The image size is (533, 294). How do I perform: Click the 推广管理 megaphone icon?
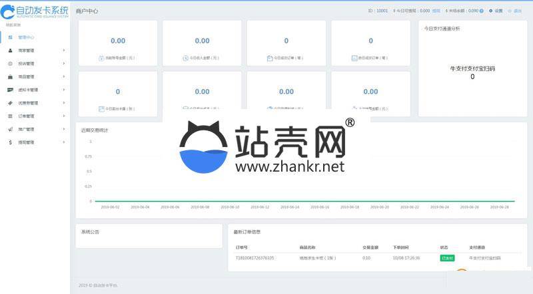coord(10,129)
